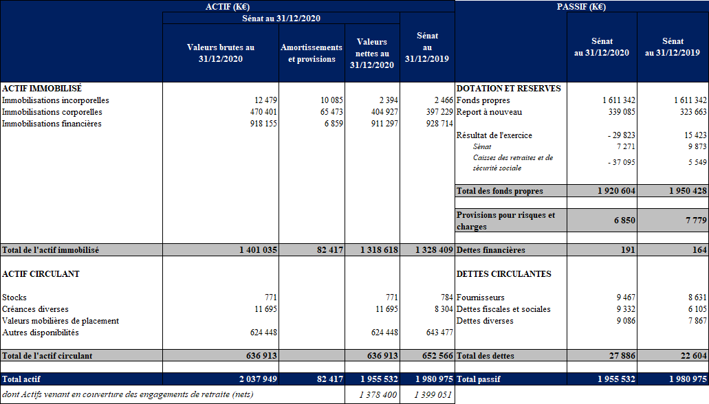The width and height of the screenshot is (709, 404).
Task: Select the "Autres disponibilités" row label
Action: (41, 333)
